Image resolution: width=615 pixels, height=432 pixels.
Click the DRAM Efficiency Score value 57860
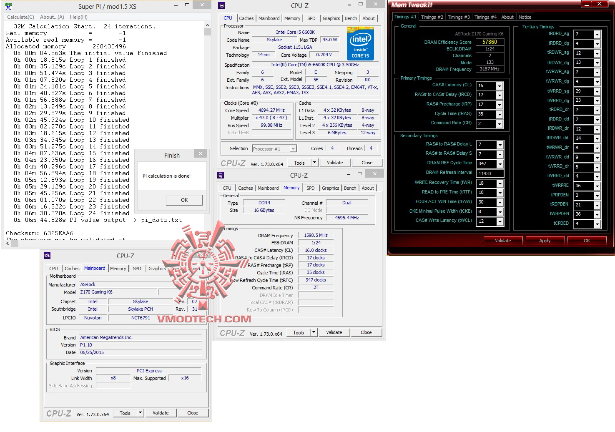click(x=490, y=42)
